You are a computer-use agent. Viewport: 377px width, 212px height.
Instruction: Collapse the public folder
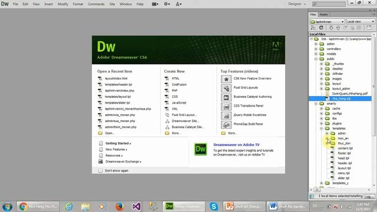(x=316, y=59)
